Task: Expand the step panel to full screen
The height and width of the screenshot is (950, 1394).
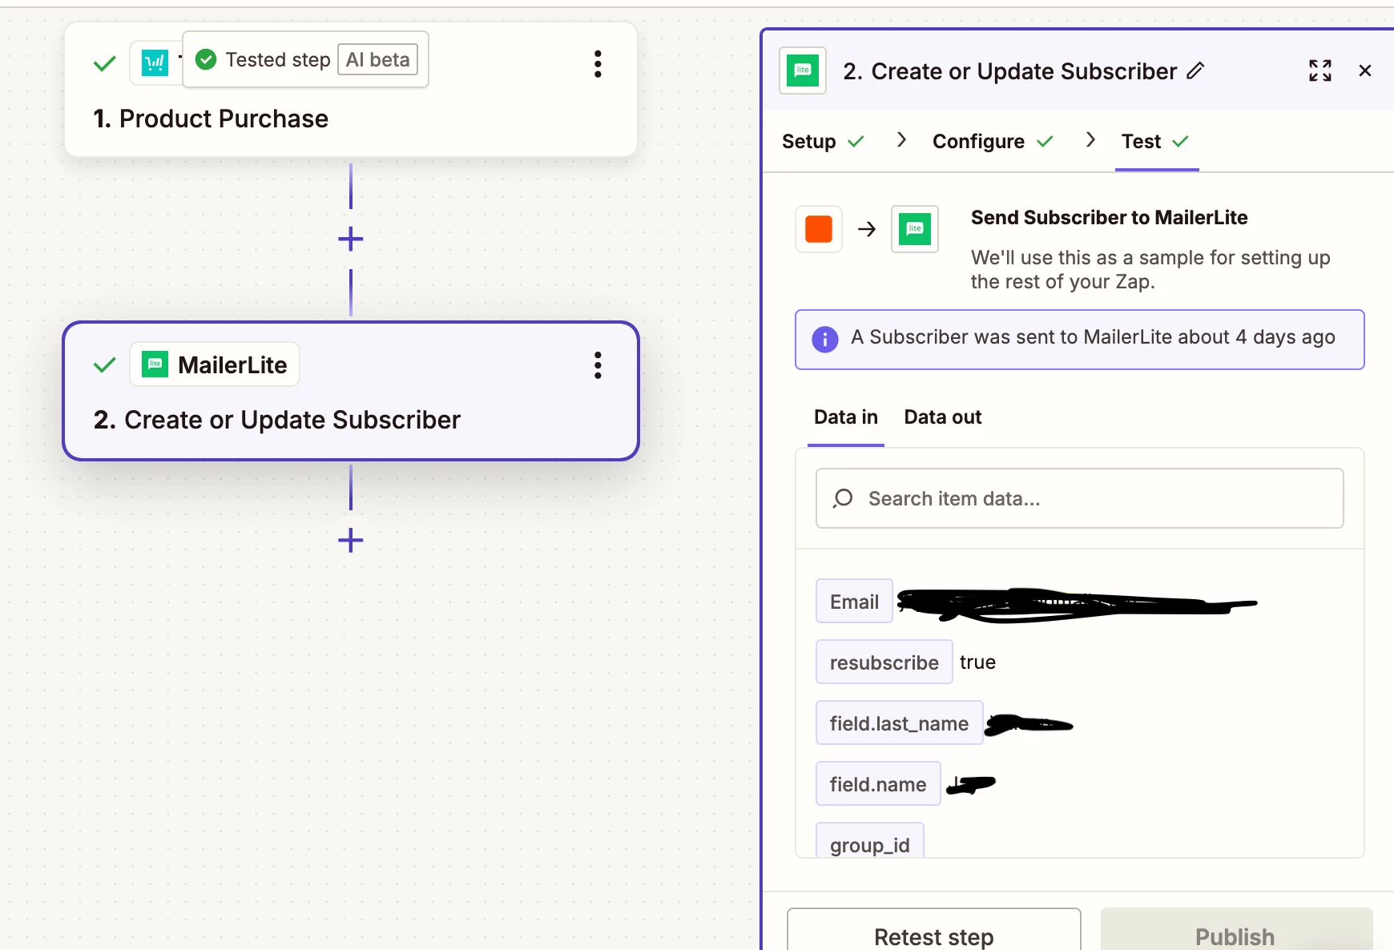Action: tap(1320, 70)
